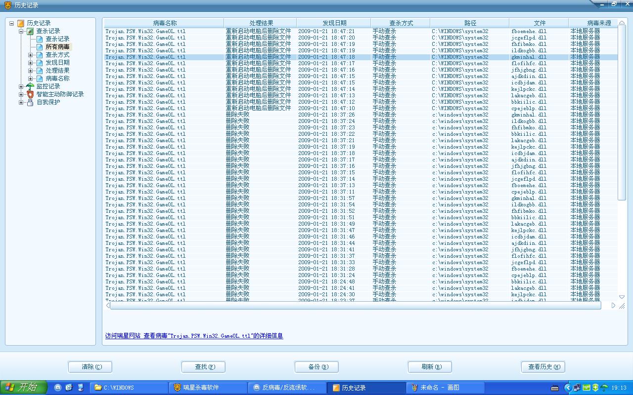Click the green 查杀记录 folder icon
The image size is (633, 395).
pos(30,31)
